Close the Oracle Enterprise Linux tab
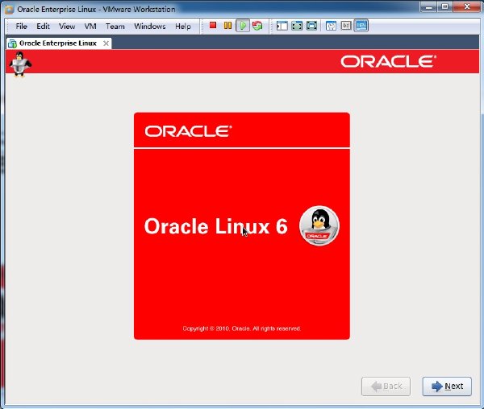The image size is (484, 409). click(x=106, y=43)
